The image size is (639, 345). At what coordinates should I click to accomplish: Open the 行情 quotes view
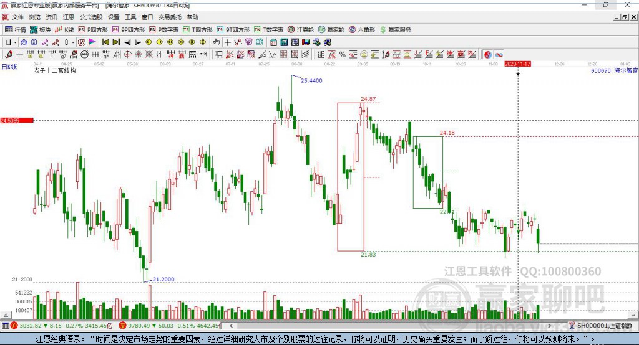(15, 30)
